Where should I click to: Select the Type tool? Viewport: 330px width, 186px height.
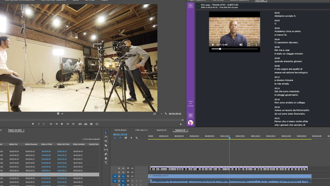click(x=106, y=163)
